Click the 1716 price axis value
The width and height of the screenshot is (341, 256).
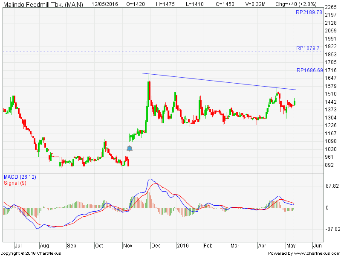pyautogui.click(x=331, y=70)
